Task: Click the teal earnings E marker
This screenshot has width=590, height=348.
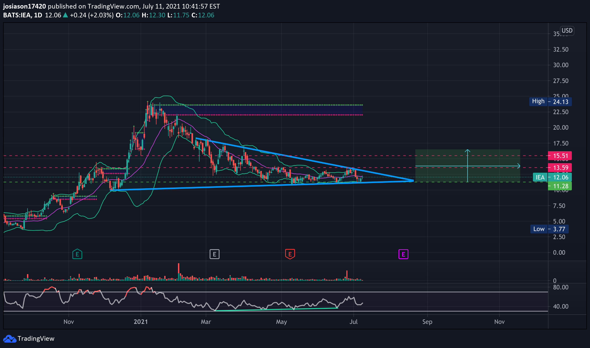Action: click(77, 254)
